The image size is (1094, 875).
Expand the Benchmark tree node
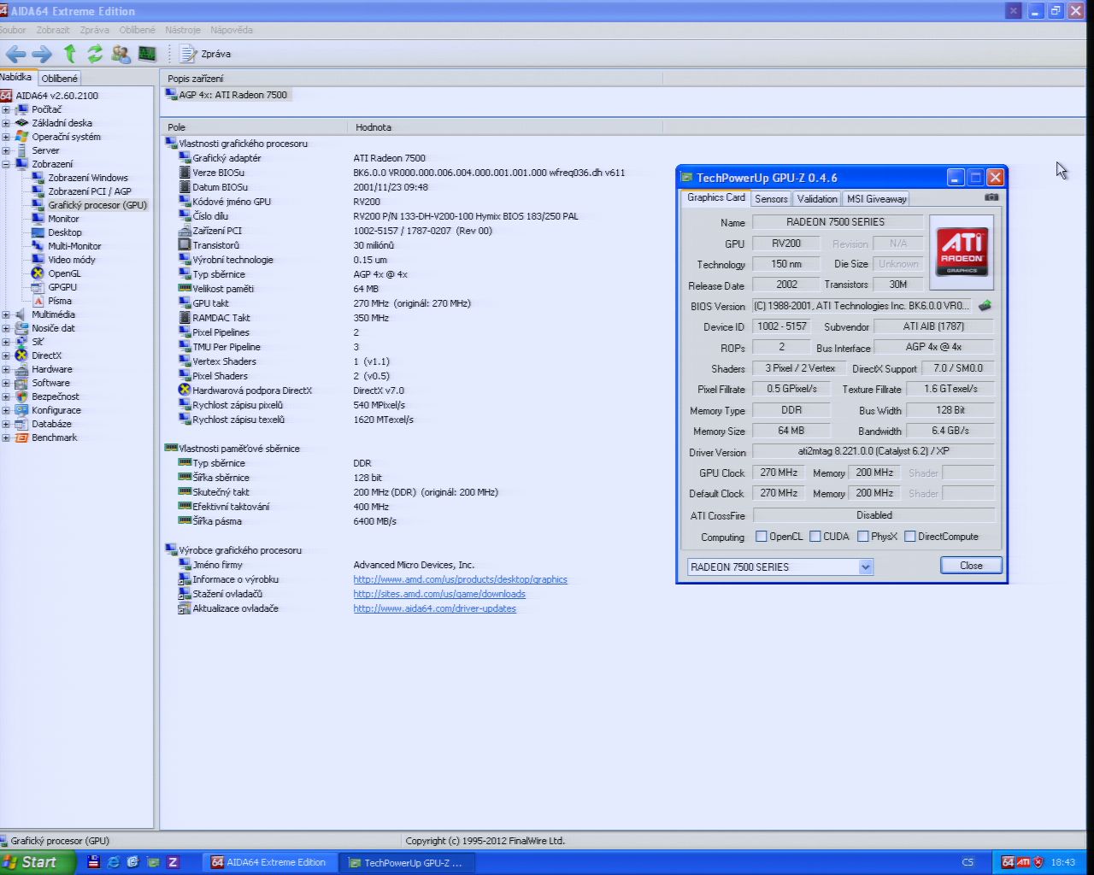click(x=6, y=437)
